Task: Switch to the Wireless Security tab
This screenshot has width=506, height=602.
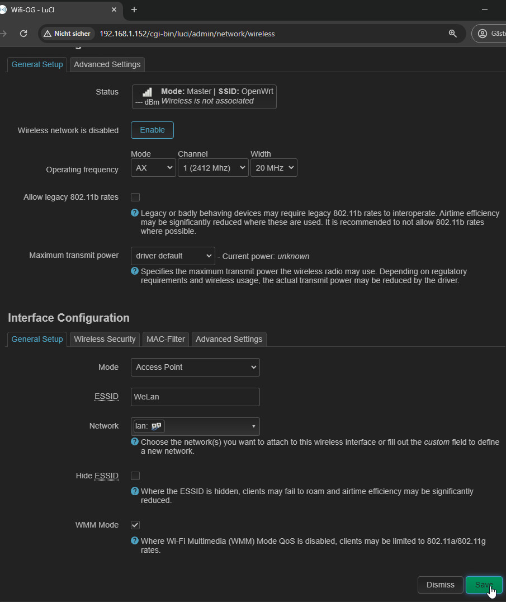Action: (105, 339)
